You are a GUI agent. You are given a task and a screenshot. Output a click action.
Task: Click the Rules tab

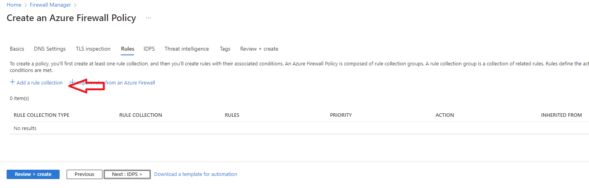[127, 49]
